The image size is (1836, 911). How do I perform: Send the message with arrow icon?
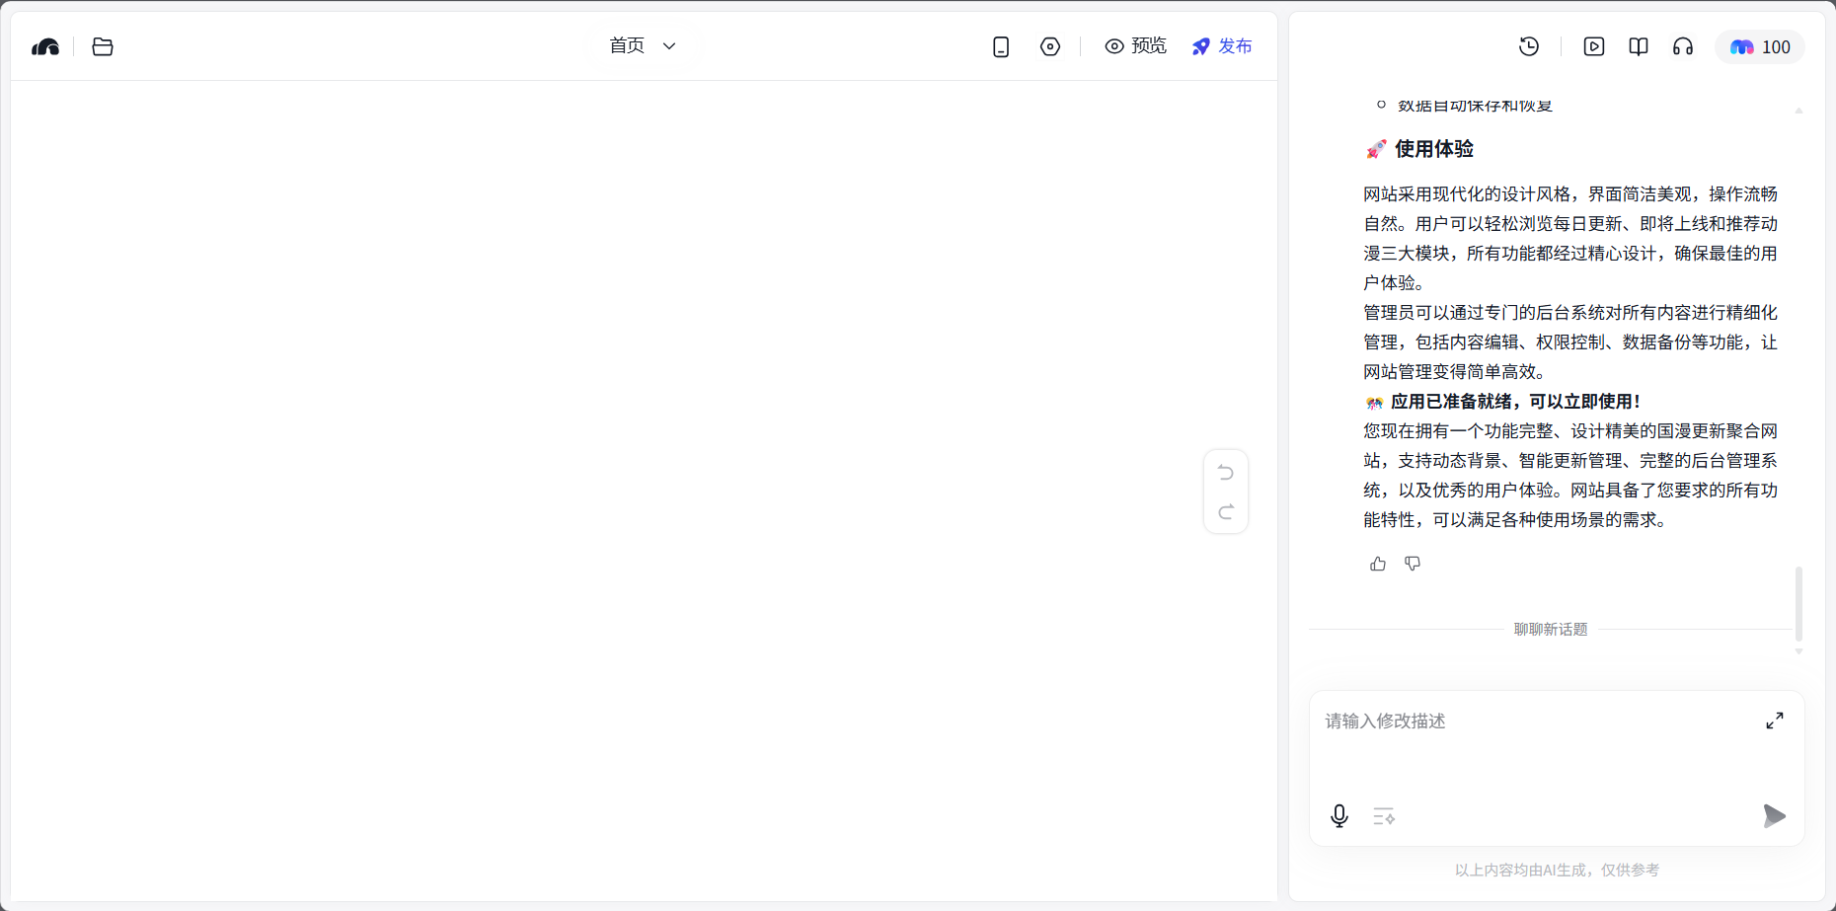(1774, 816)
